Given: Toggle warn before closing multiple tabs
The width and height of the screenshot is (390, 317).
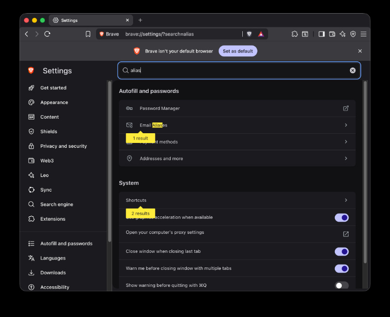Looking at the screenshot, I should [x=342, y=269].
